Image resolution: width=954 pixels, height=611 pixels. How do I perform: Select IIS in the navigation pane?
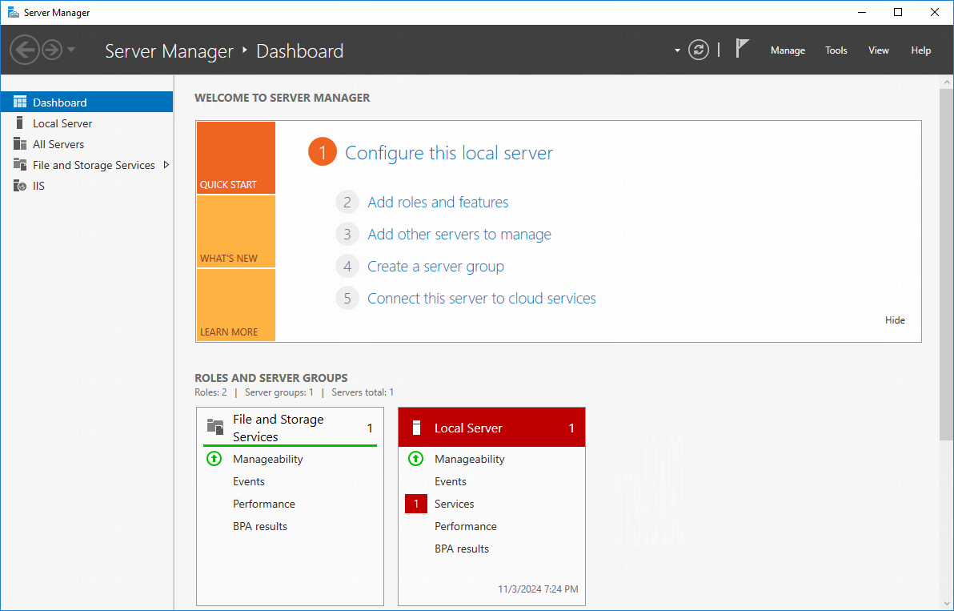tap(87, 186)
